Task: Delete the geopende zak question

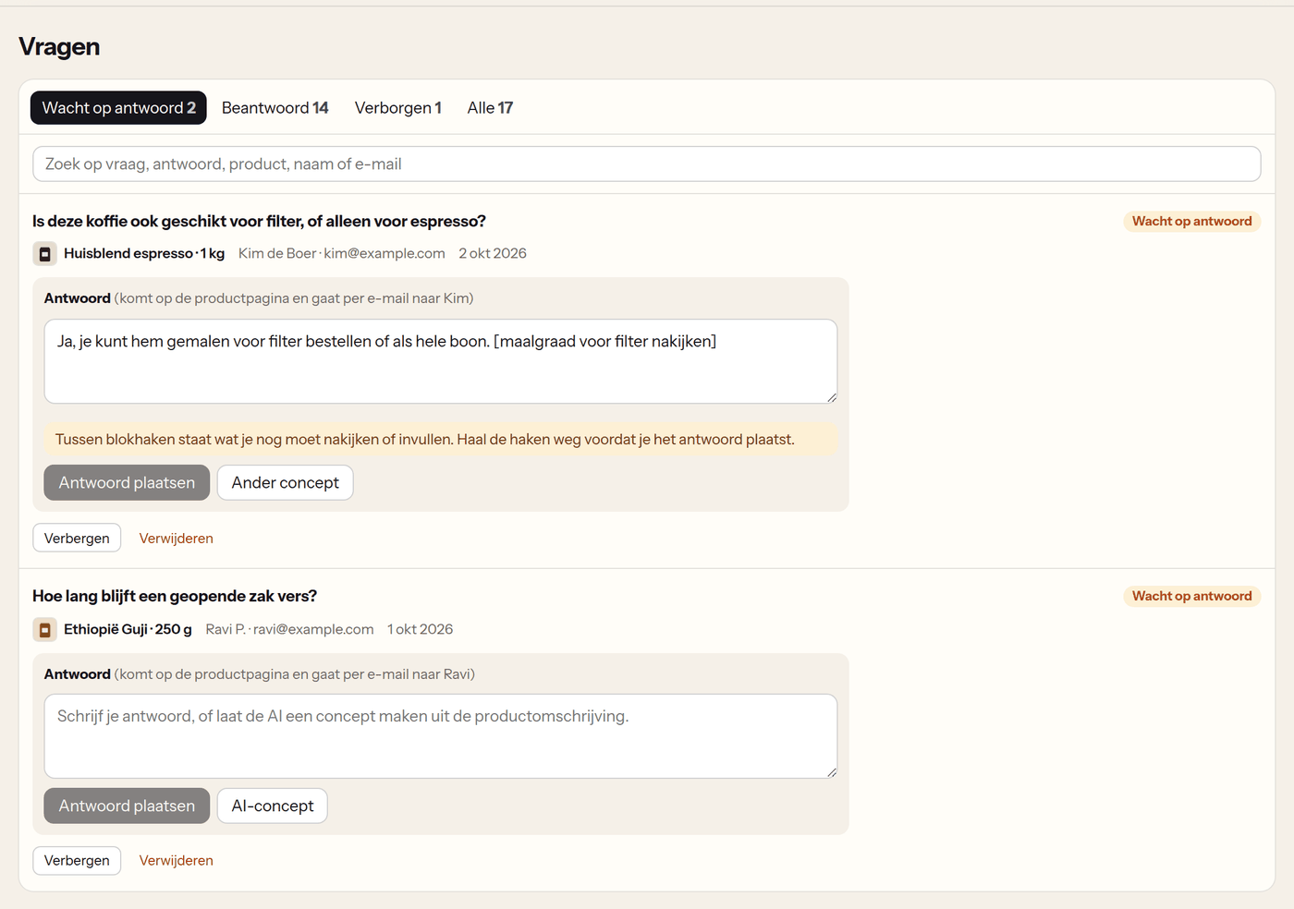Action: 177,861
